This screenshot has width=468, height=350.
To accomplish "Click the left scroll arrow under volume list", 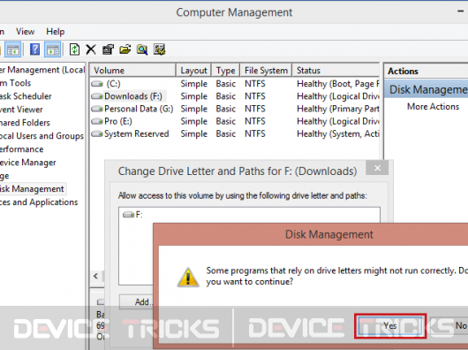I will (96, 276).
